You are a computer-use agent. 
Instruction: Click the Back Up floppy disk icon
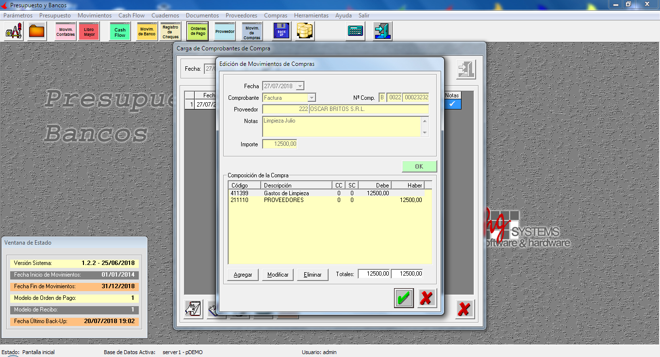[x=281, y=31]
